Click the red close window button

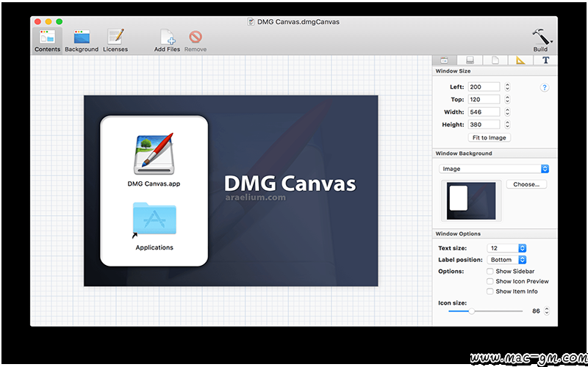37,22
